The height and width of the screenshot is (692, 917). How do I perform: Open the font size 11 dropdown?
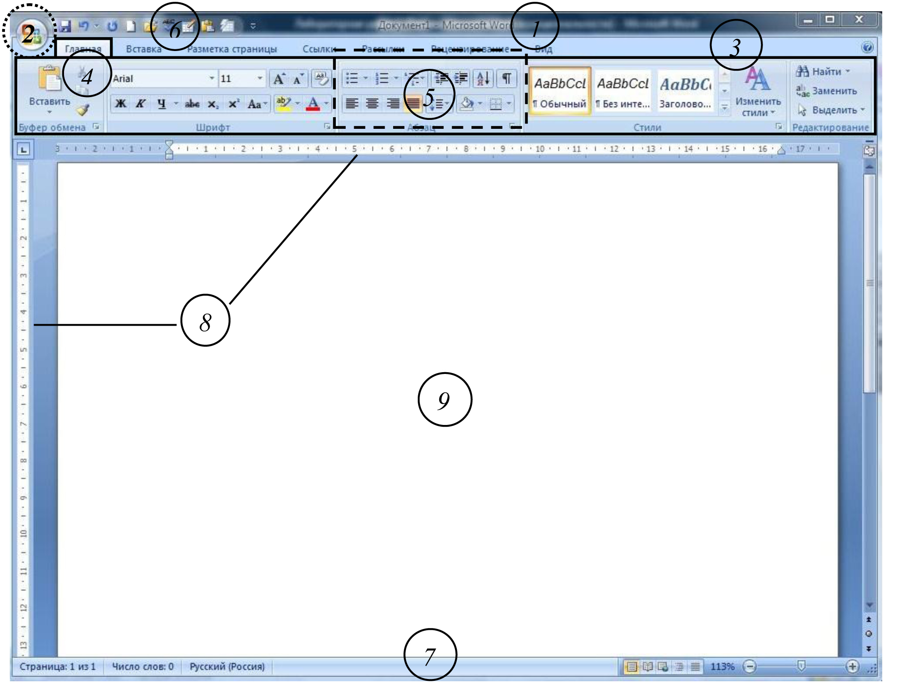(260, 79)
